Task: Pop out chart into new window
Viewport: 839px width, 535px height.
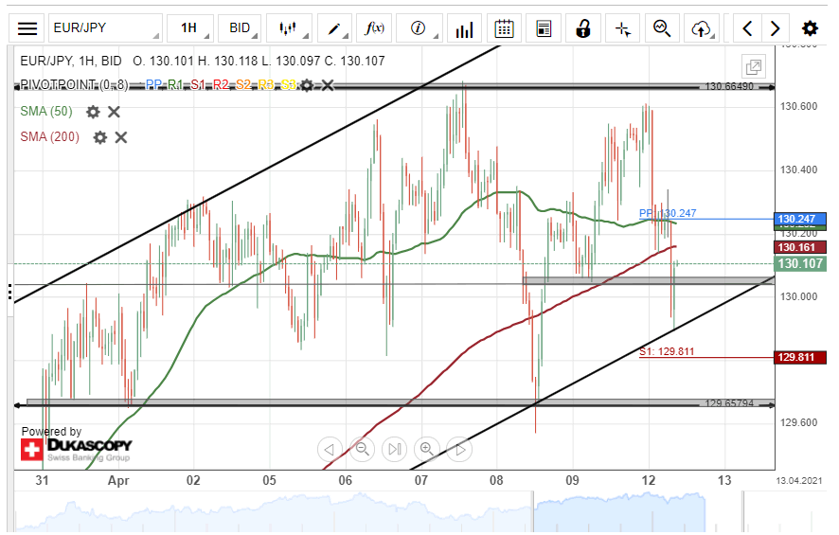Action: pos(754,67)
